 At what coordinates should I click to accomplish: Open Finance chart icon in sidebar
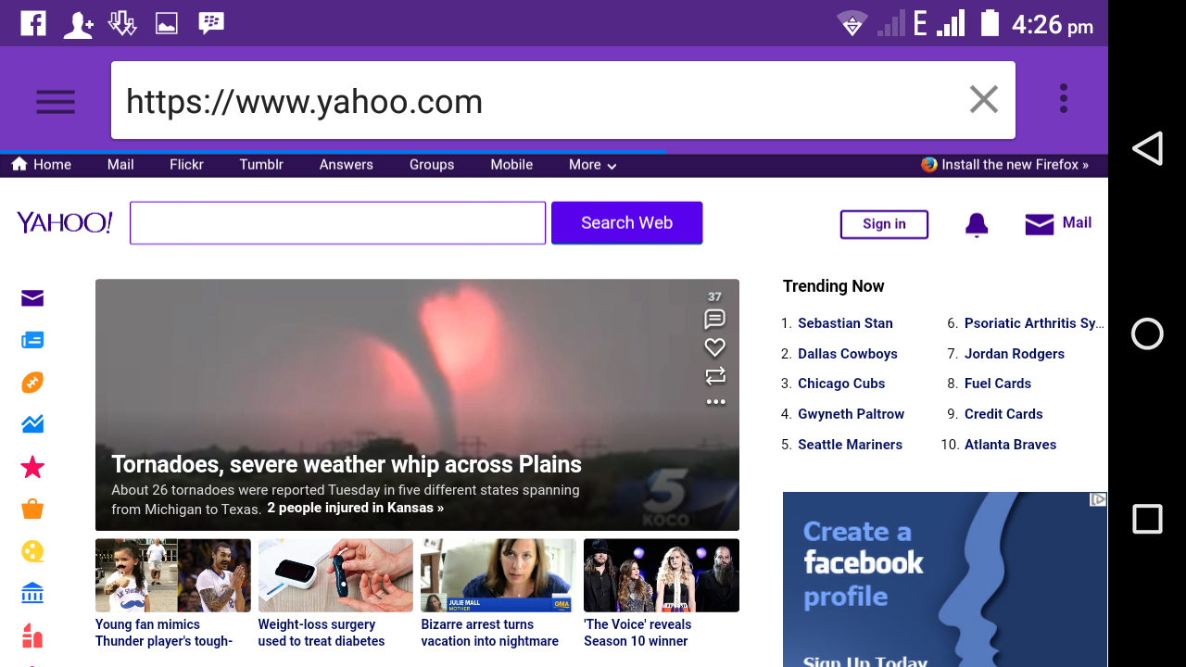tap(32, 424)
